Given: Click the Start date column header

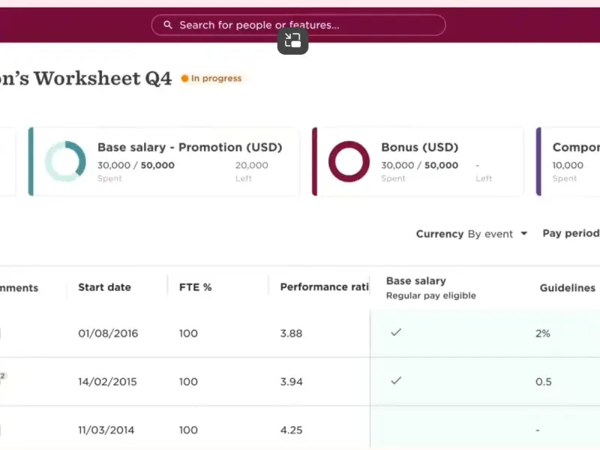Looking at the screenshot, I should tap(104, 287).
